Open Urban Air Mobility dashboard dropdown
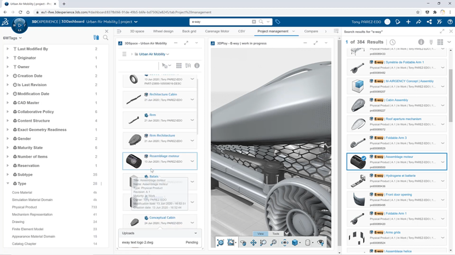 click(x=136, y=22)
